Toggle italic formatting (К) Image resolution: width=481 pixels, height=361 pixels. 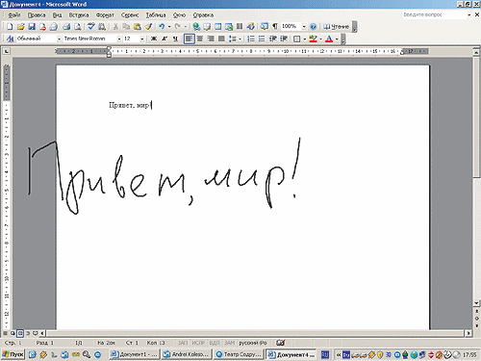pos(165,39)
